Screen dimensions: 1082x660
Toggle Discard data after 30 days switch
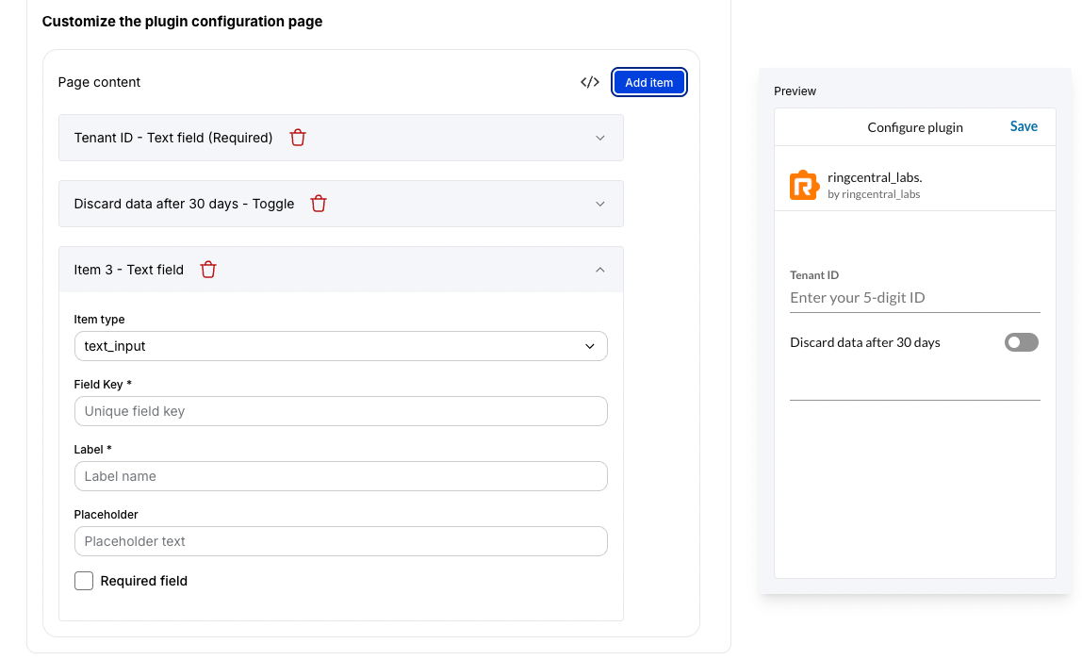1021,342
